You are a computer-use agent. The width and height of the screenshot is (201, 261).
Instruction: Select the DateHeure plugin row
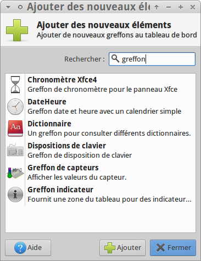101,107
